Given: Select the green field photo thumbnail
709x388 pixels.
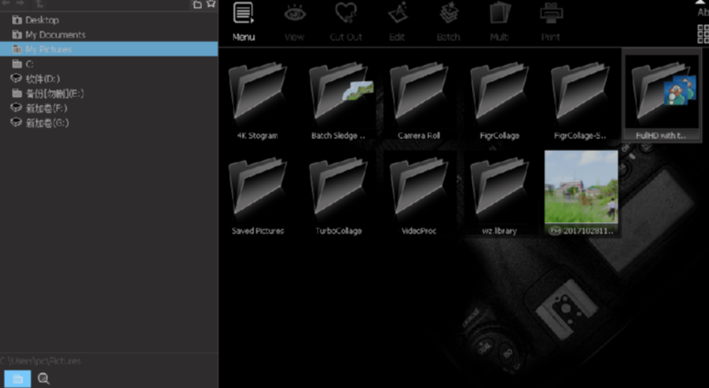Looking at the screenshot, I should 581,188.
